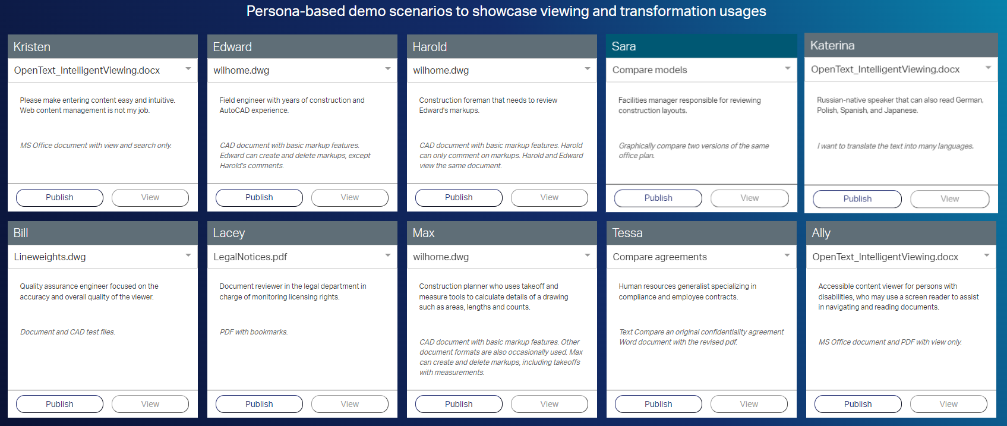Click Publish in Katerina's card
The width and height of the screenshot is (1007, 426).
point(857,199)
